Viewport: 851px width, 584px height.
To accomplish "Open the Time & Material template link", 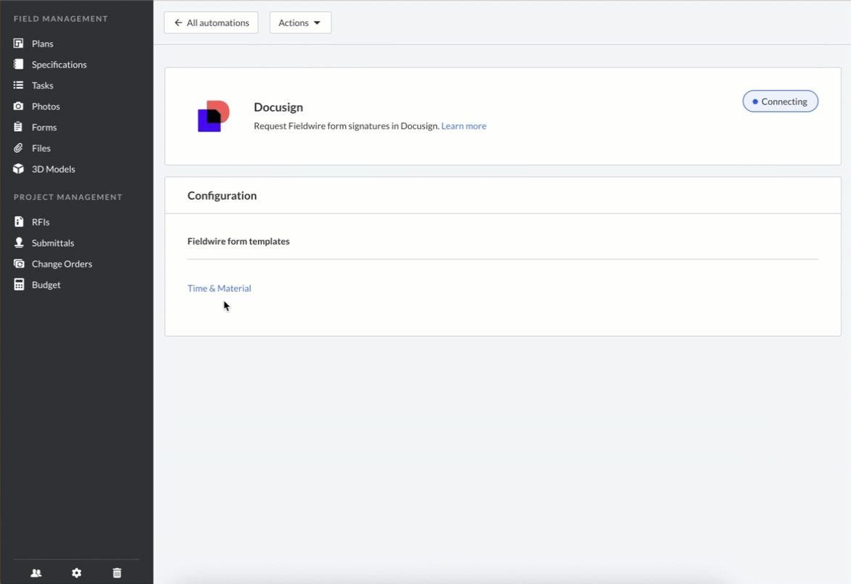I will [219, 288].
